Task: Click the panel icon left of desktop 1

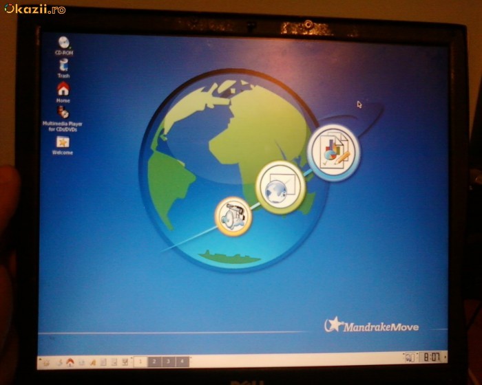Action: coord(125,362)
